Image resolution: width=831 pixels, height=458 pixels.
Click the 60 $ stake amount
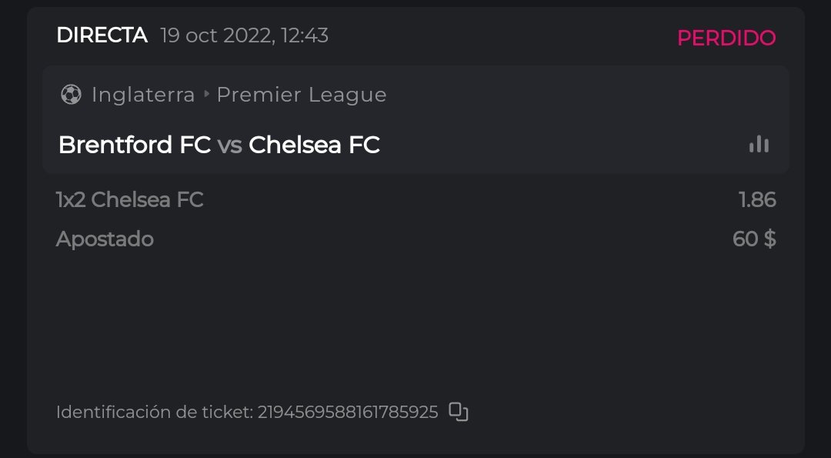[x=754, y=239]
